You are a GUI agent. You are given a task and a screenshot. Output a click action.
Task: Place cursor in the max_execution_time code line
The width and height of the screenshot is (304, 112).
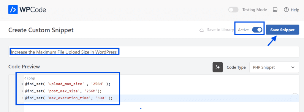click(x=69, y=98)
